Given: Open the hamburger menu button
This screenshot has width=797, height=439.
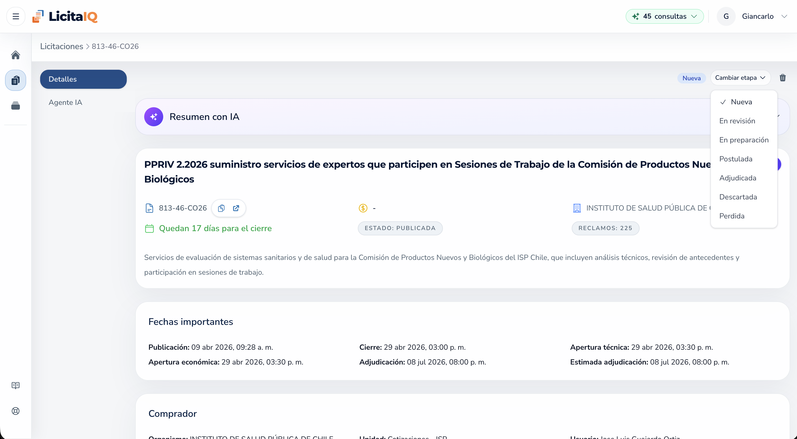Looking at the screenshot, I should [x=16, y=16].
